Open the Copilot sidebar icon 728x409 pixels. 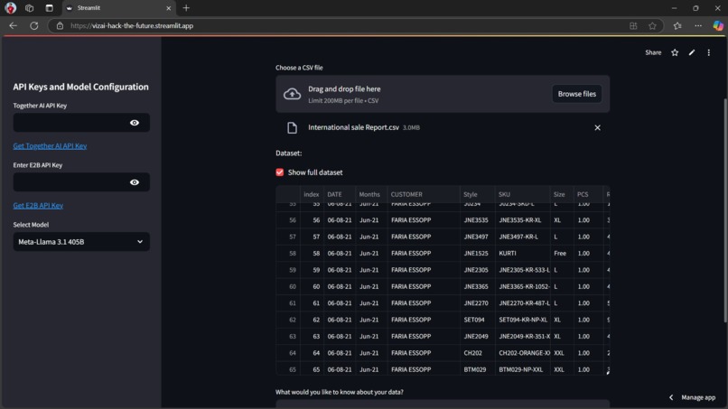tap(718, 25)
